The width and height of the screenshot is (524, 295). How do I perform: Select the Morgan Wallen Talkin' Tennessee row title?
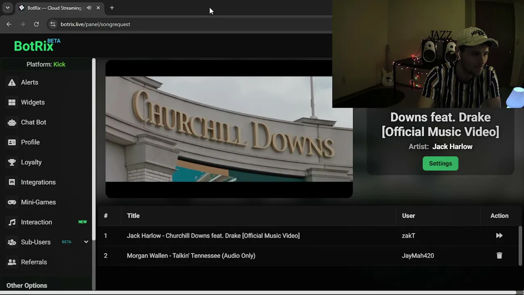(x=191, y=256)
